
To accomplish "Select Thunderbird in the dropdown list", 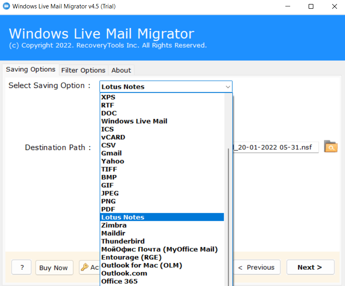I will point(162,241).
